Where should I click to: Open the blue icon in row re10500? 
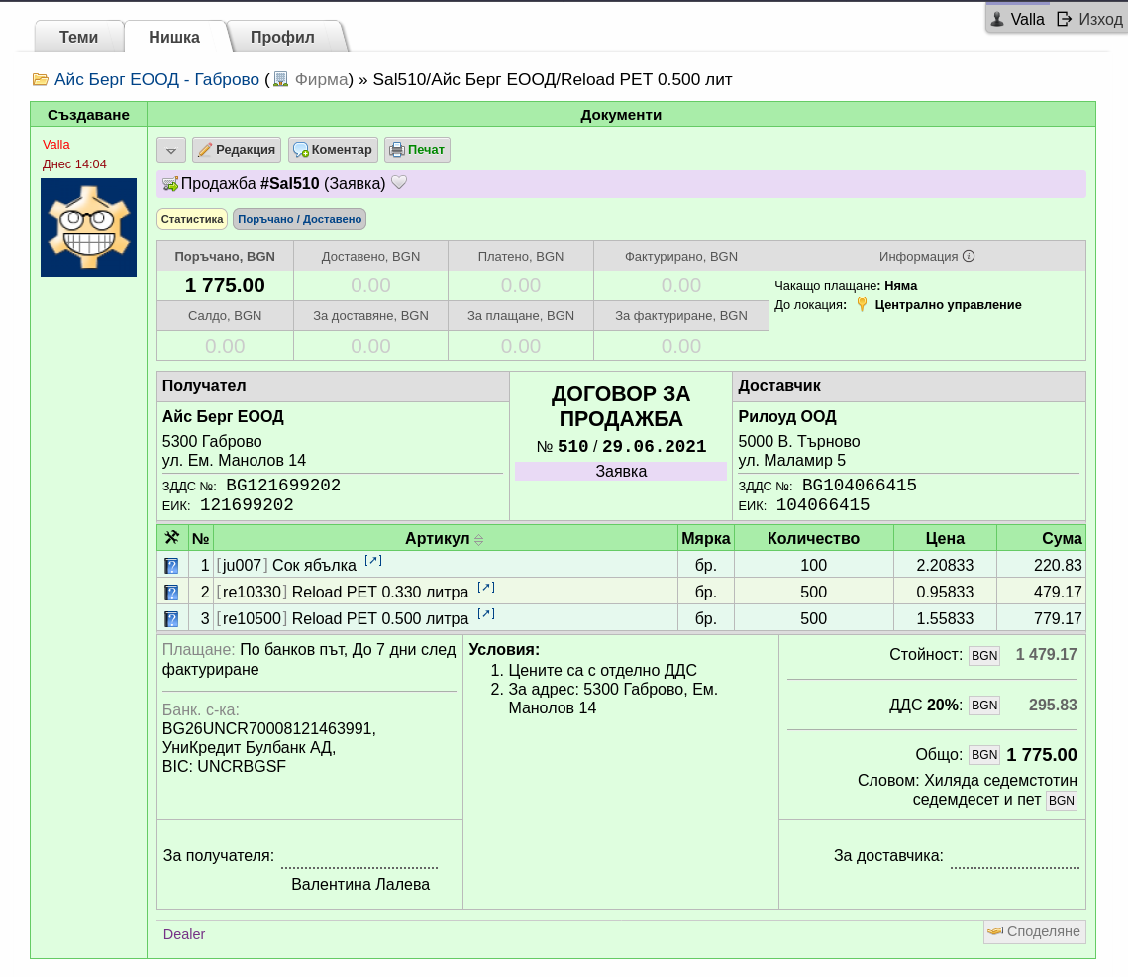point(171,619)
